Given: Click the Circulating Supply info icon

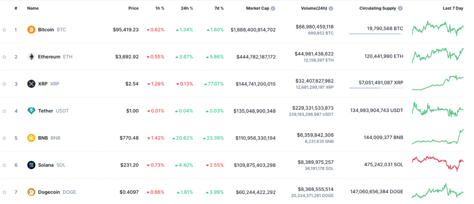Looking at the screenshot, I should point(400,8).
